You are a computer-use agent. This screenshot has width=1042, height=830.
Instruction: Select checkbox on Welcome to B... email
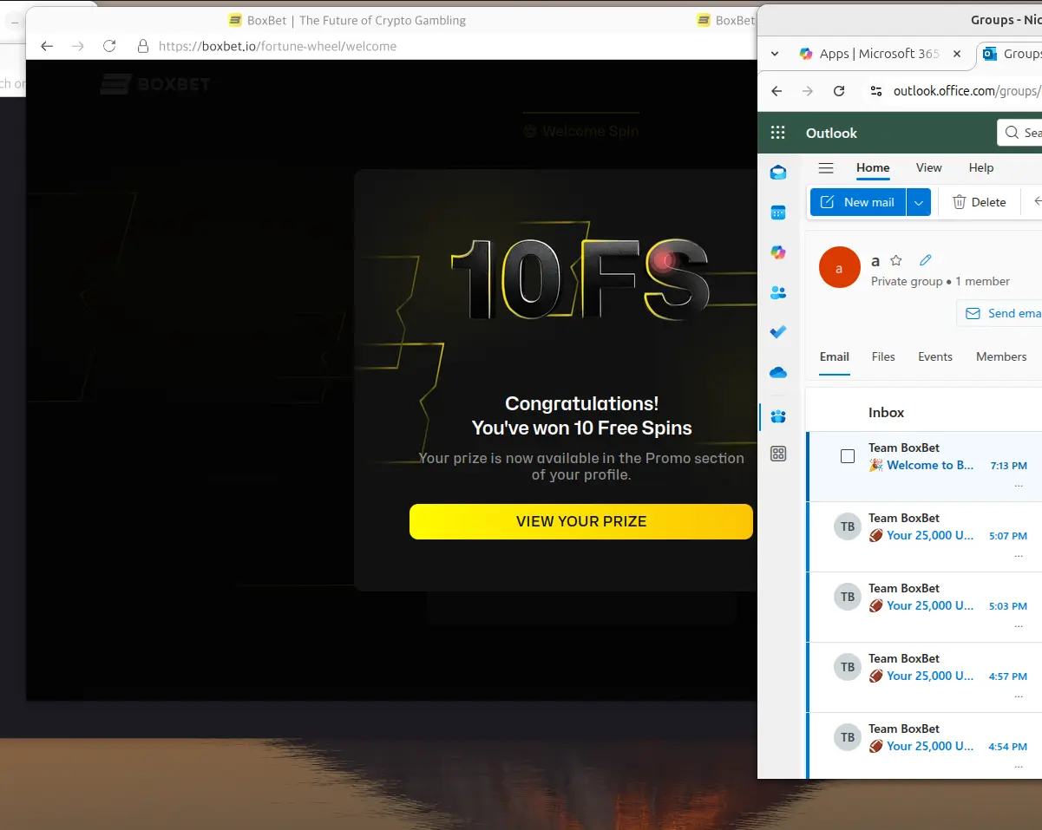[x=848, y=456]
